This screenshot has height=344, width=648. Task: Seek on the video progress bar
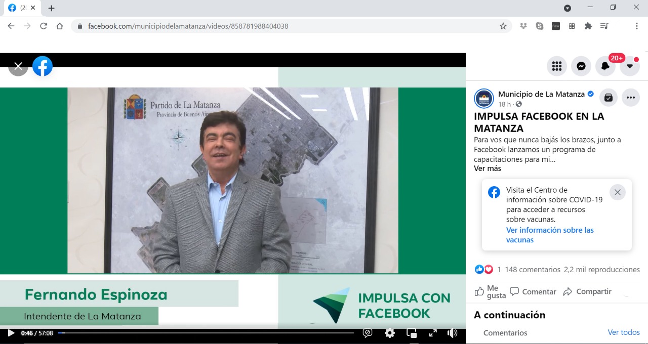click(206, 333)
